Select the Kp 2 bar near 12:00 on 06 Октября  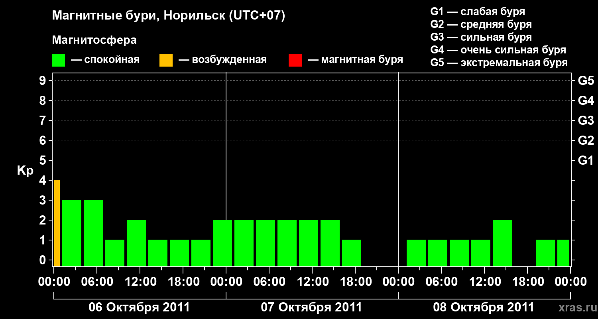136,243
